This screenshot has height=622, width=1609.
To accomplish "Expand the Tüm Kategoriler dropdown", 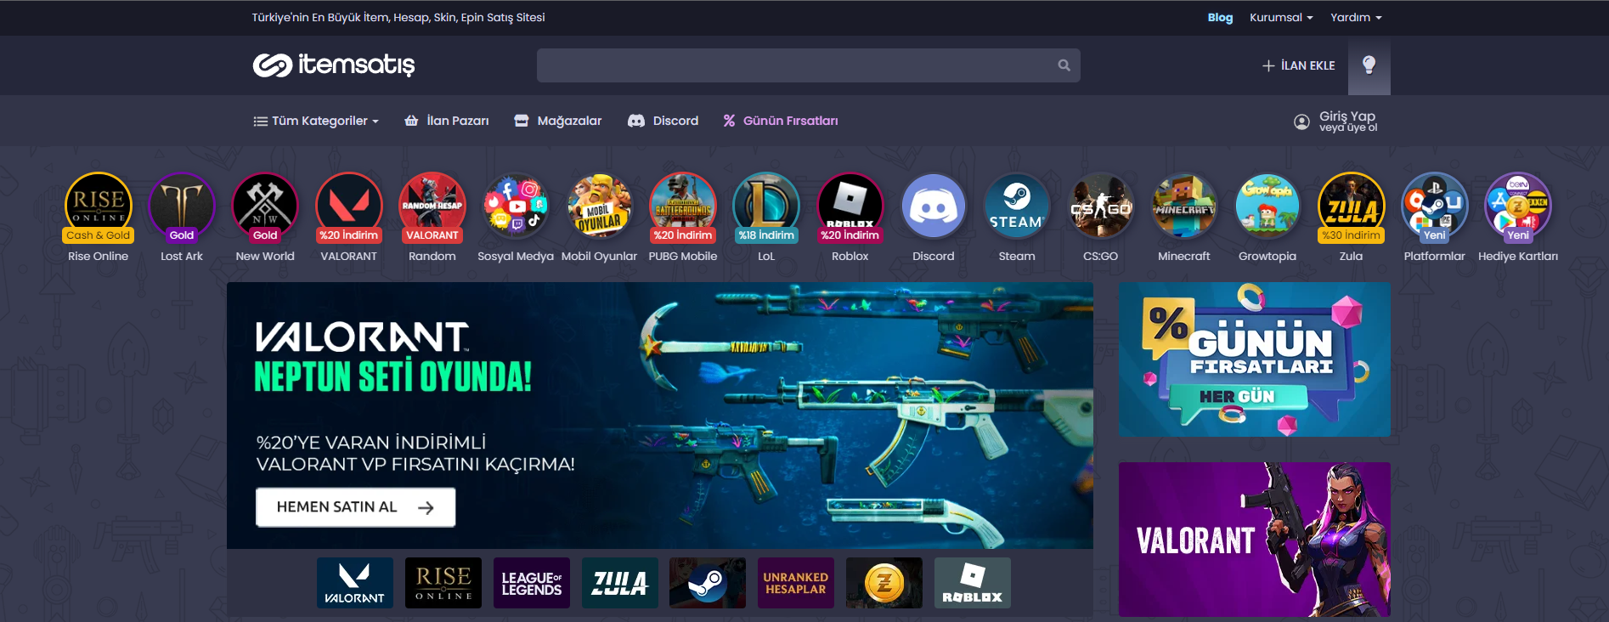I will tap(316, 121).
